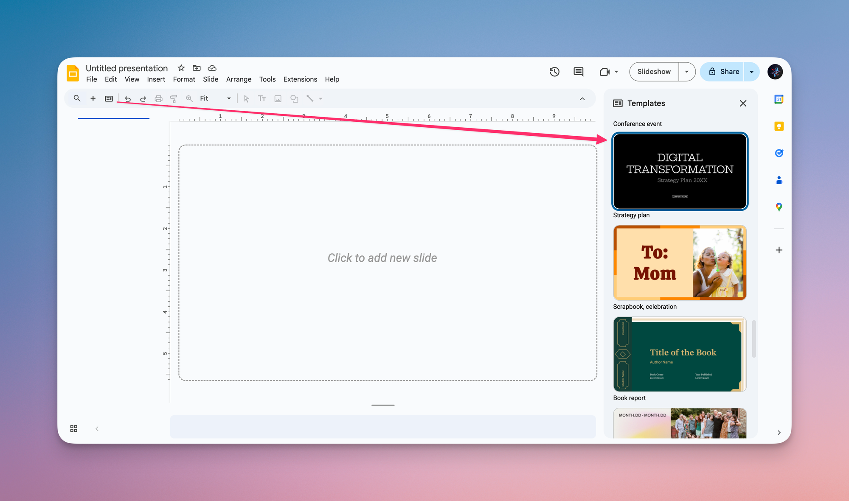Click the star to favorite presentation
The image size is (849, 501).
[181, 68]
